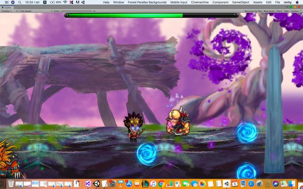
Task: Open Messages from the dock
Action: tap(194, 183)
